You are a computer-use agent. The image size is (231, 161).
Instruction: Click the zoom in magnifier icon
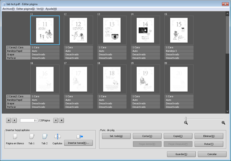[223, 123]
